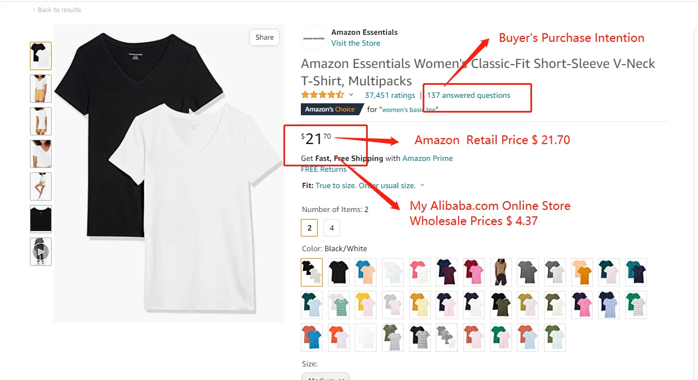Play the product video thumbnail
This screenshot has height=380, width=698.
click(x=41, y=252)
